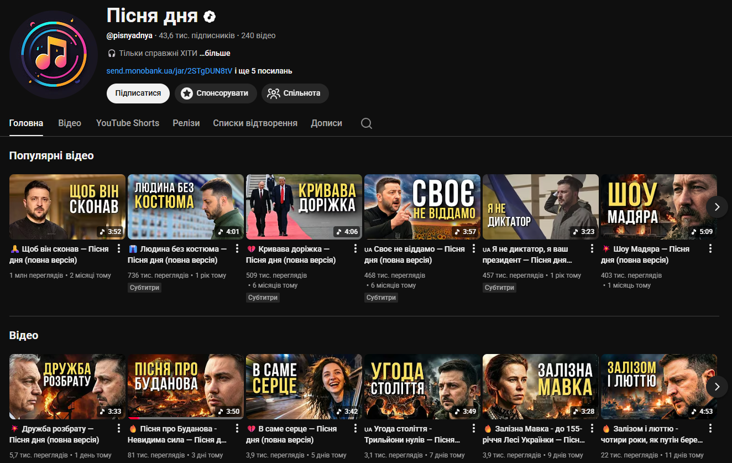This screenshot has width=732, height=463.
Task: Expand next videos in Популярні відео carousel
Action: tap(717, 206)
